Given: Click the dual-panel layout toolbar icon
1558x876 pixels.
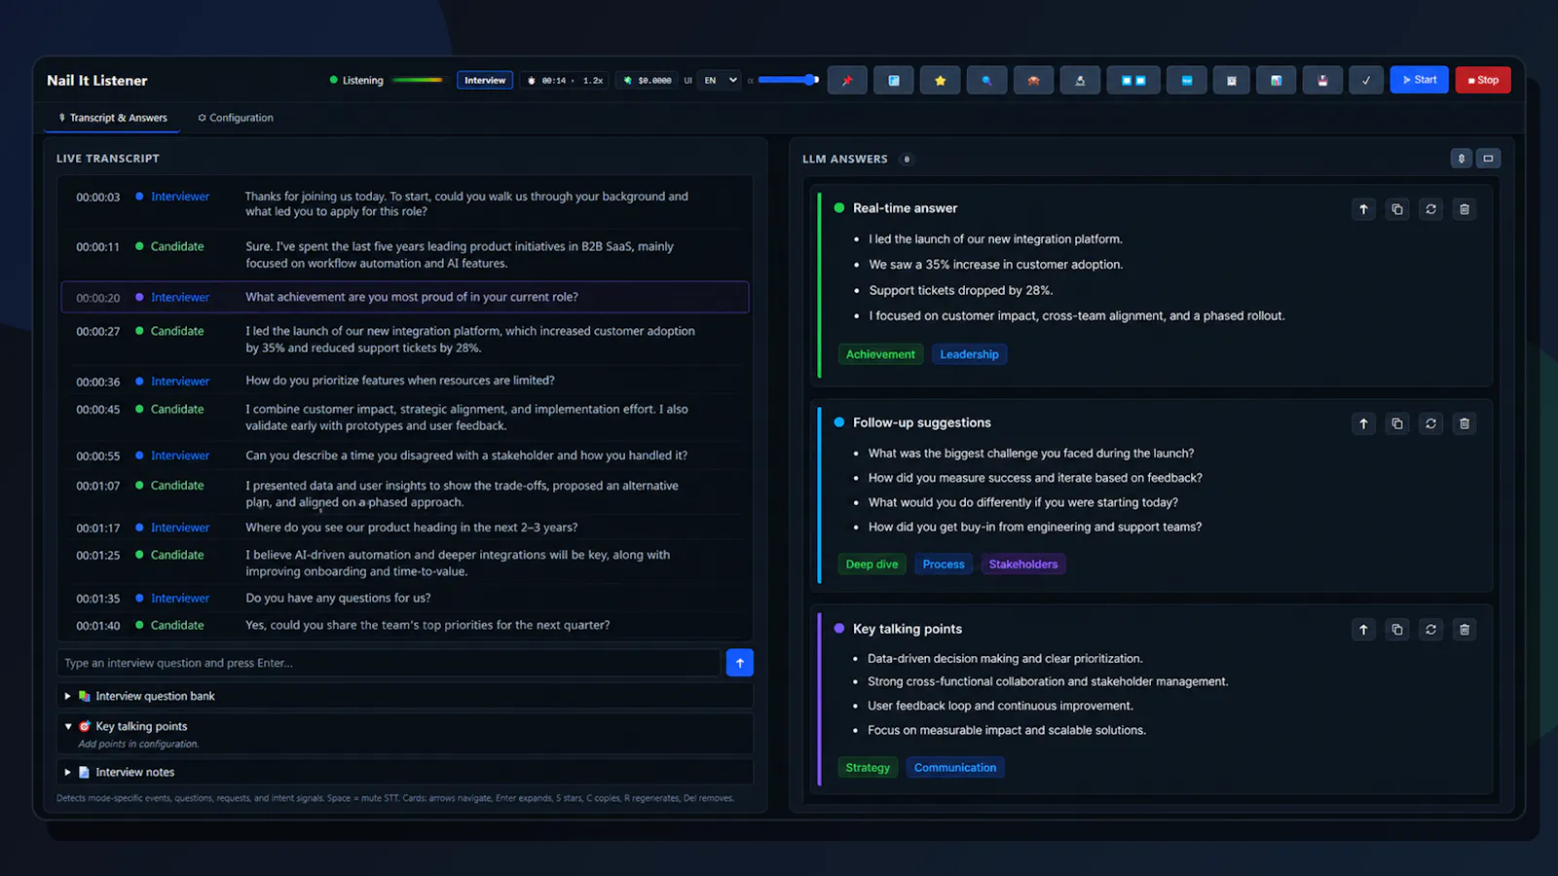Looking at the screenshot, I should (x=1133, y=80).
